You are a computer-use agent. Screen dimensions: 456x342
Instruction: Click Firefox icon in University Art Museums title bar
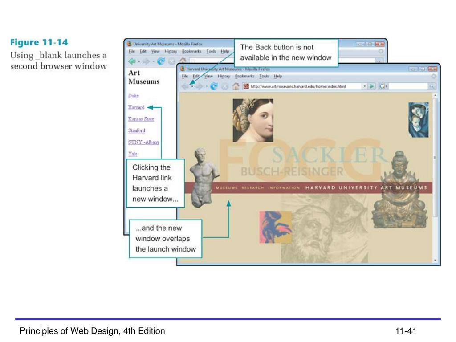pyautogui.click(x=130, y=44)
